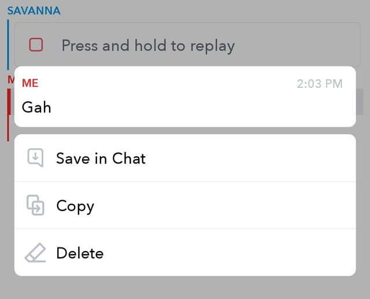Viewport: 370px width, 299px height.
Task: Tap the red square snap icon
Action: click(x=36, y=45)
